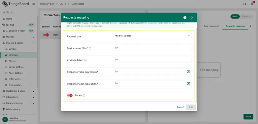
Task: Click the Save button
Action: click(248, 117)
